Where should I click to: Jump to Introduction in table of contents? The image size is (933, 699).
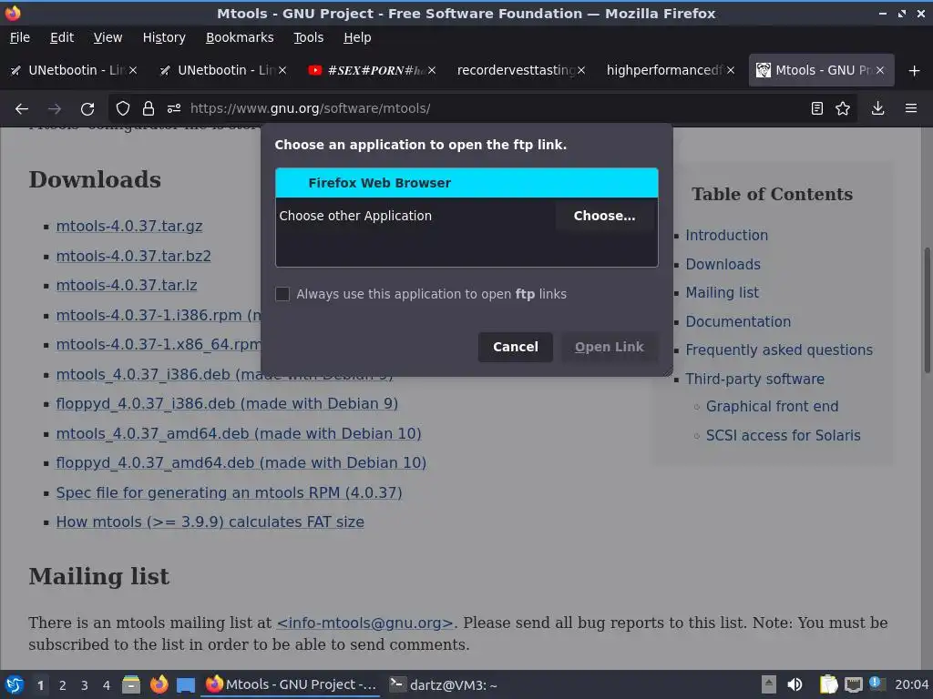pos(726,236)
